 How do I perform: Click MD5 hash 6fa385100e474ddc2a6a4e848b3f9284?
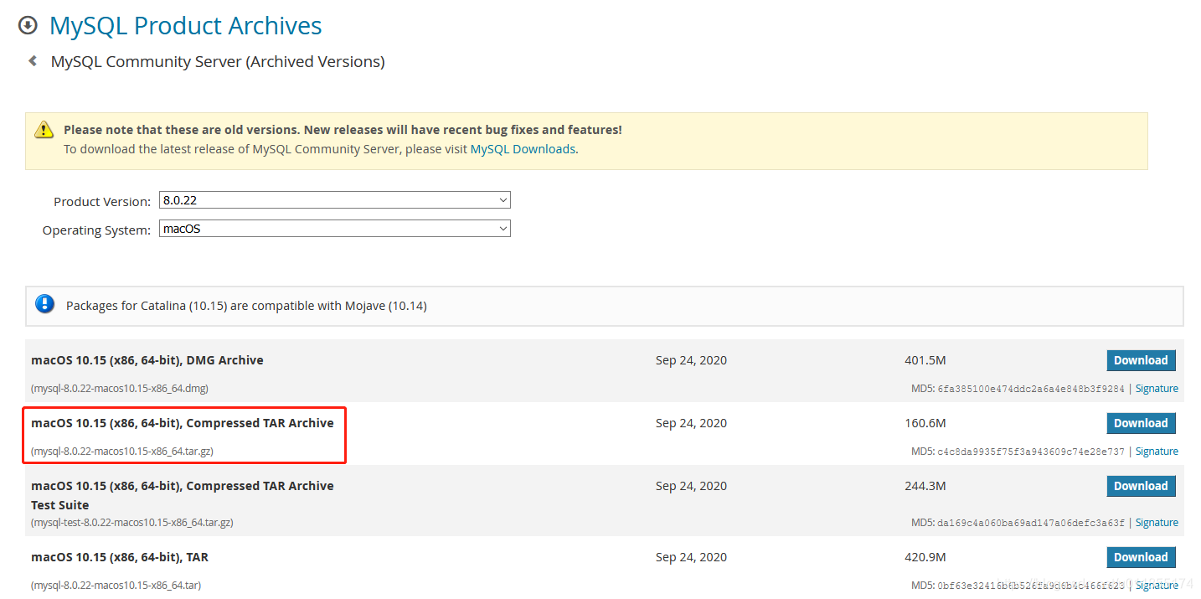click(x=1031, y=389)
